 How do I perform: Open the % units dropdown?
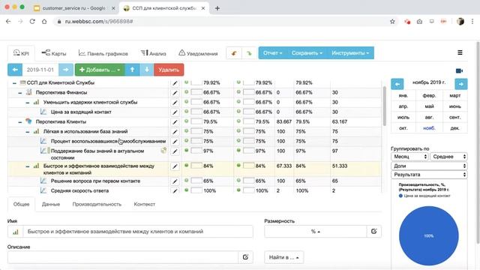(x=315, y=232)
